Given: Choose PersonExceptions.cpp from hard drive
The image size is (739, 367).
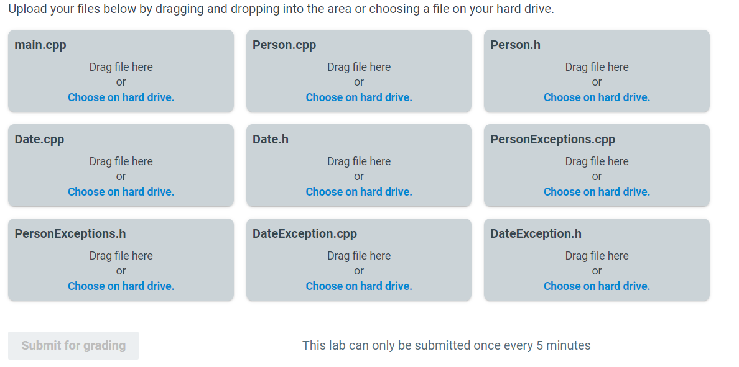Looking at the screenshot, I should pyautogui.click(x=597, y=191).
